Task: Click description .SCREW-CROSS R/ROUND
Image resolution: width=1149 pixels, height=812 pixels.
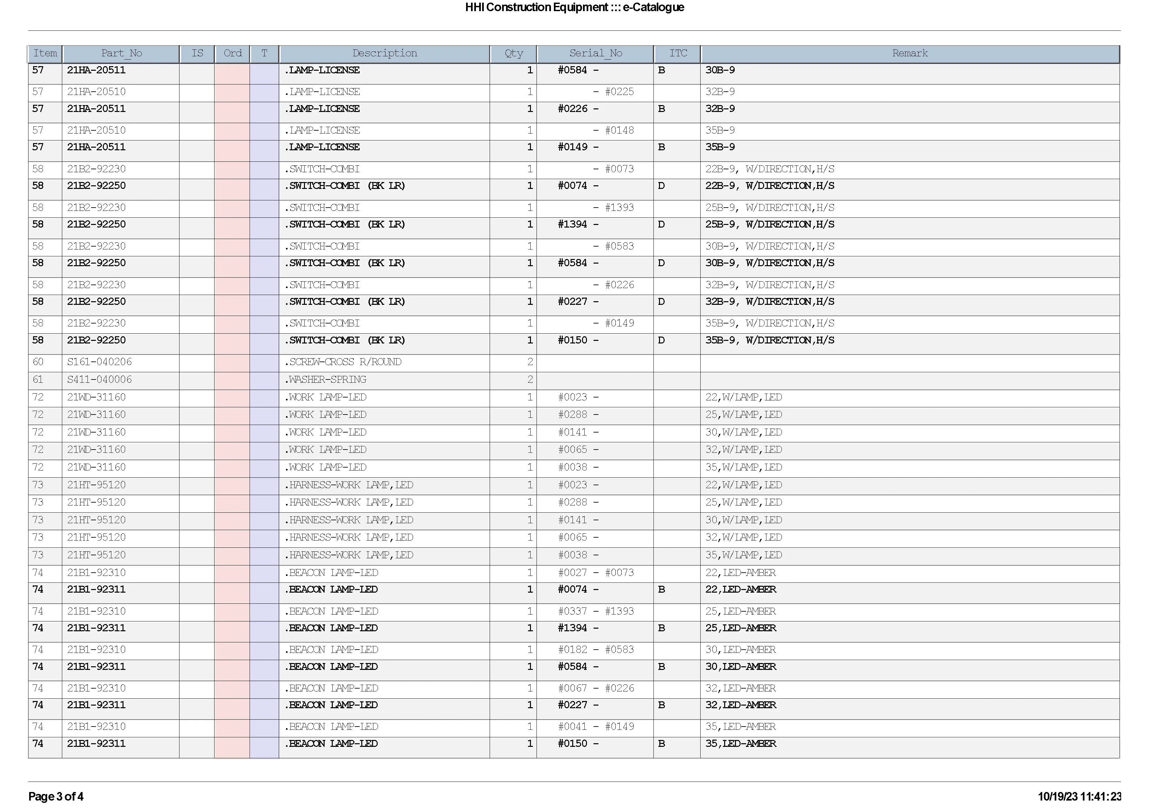Action: [x=343, y=362]
